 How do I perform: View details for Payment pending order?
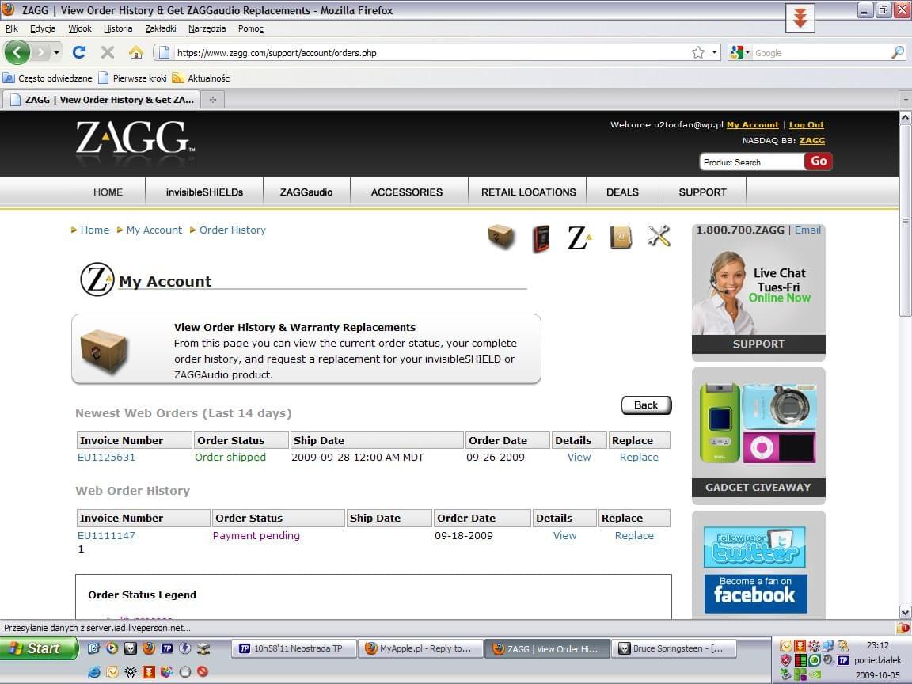point(564,535)
